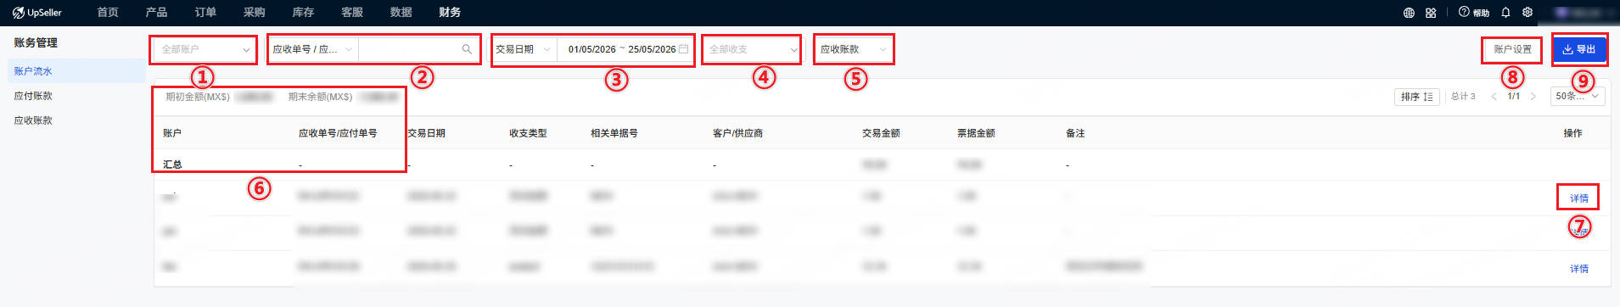
Task: Open the 帮助 help icon
Action: pos(1474,13)
